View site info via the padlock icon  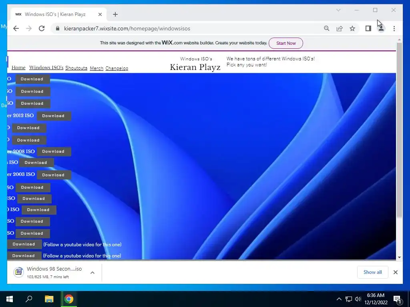tap(58, 28)
